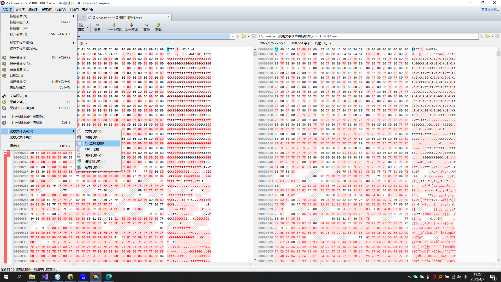The width and height of the screenshot is (501, 282).
Task: Switch to 2_ok.wav comparison tab
Action: pos(117,17)
